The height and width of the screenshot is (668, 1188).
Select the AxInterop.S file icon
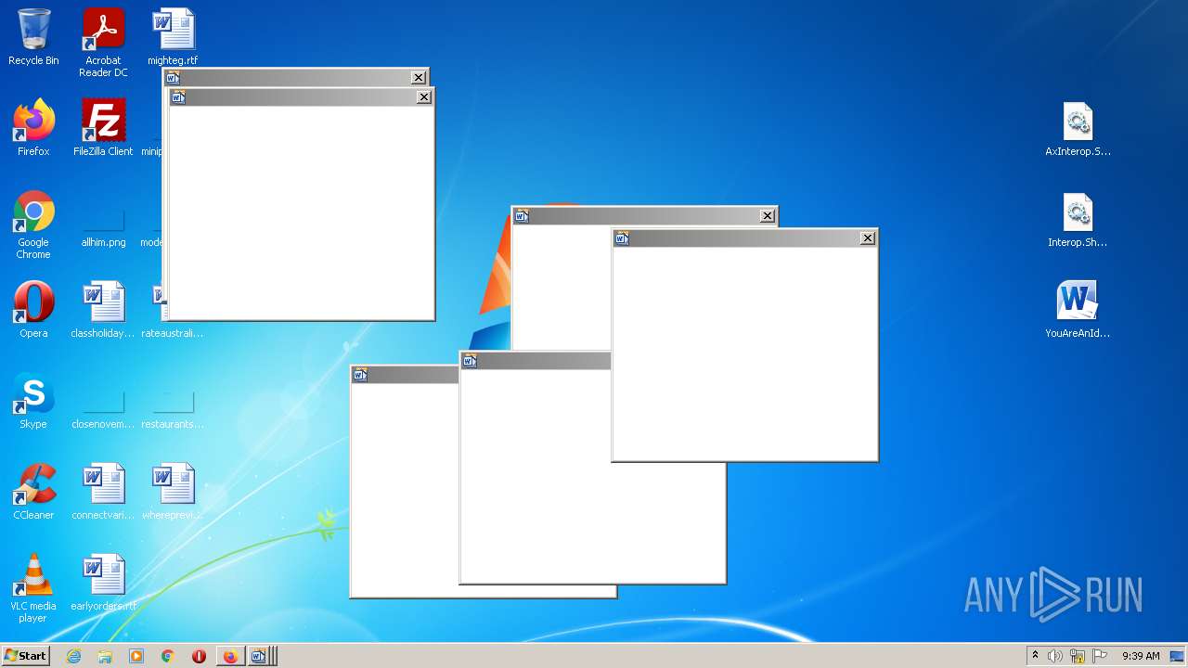coord(1078,128)
